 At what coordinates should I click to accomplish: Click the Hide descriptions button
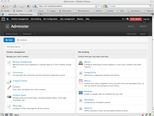[x=14, y=47]
